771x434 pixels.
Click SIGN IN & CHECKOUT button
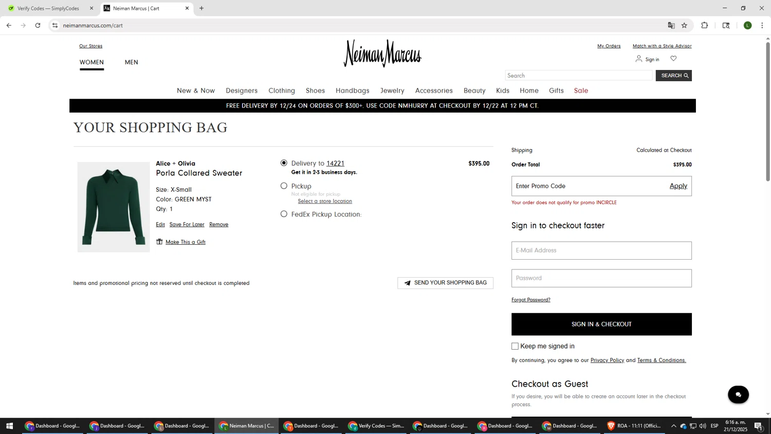point(601,324)
